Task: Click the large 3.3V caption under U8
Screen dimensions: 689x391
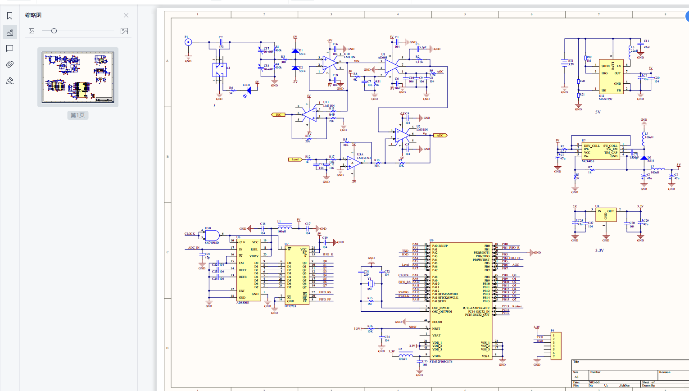Action: pyautogui.click(x=599, y=250)
